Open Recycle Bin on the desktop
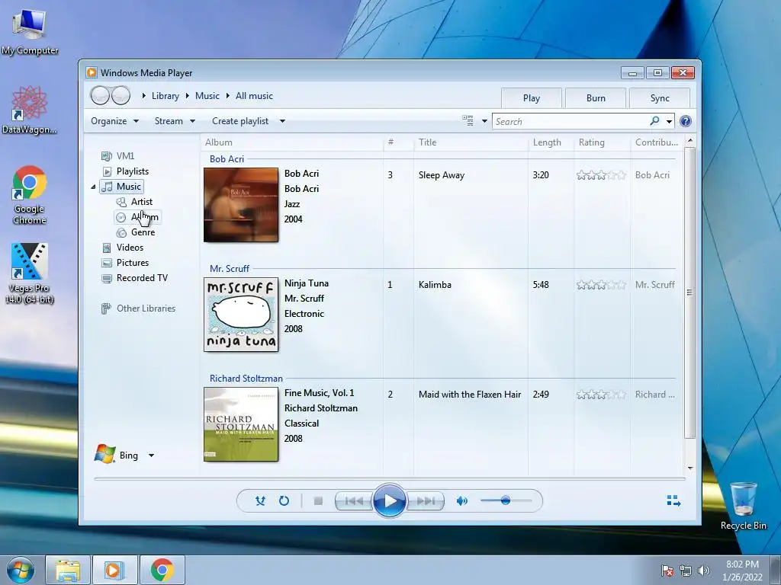 pos(743,506)
